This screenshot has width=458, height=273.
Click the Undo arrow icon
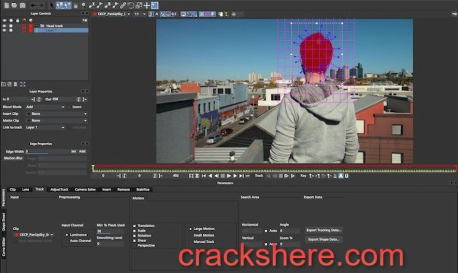point(33,5)
